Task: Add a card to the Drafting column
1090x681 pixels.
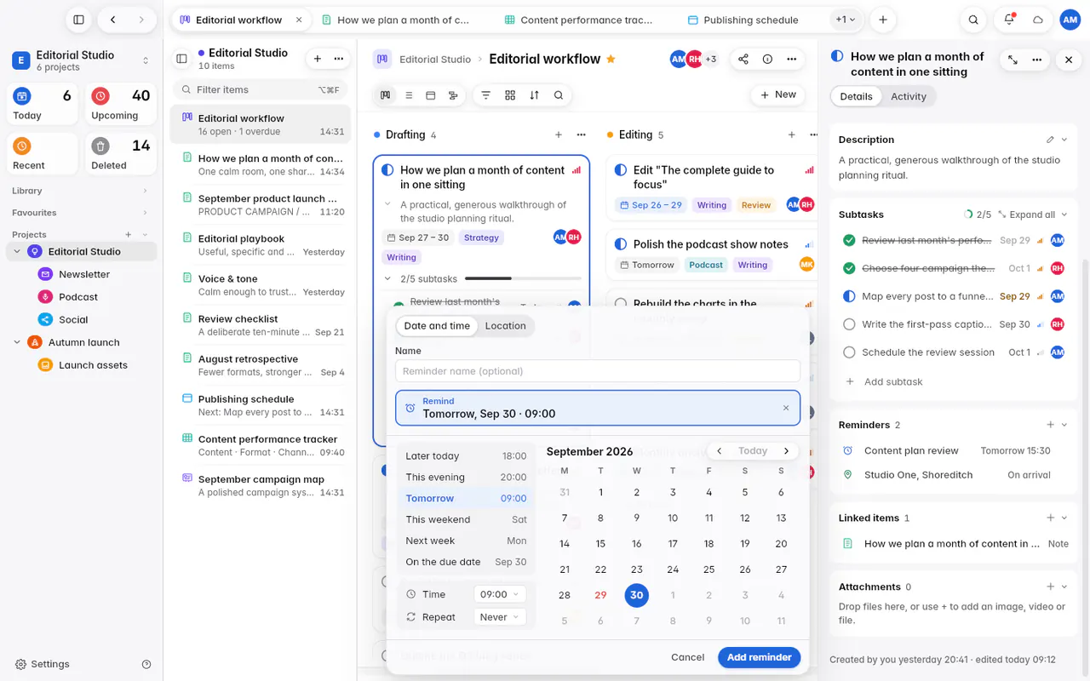Action: [x=559, y=134]
